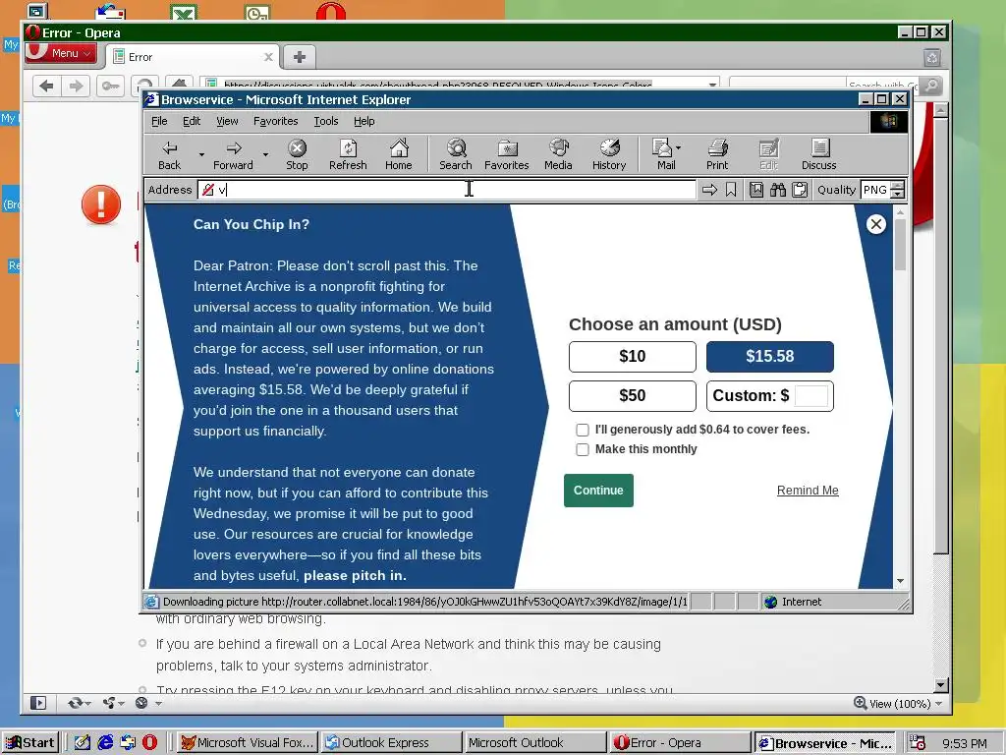Click Opera's closed tabs trash icon

coord(932,58)
